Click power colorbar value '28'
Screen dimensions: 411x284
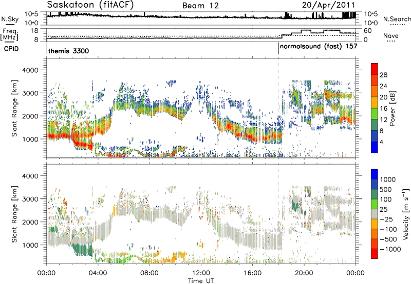(383, 75)
